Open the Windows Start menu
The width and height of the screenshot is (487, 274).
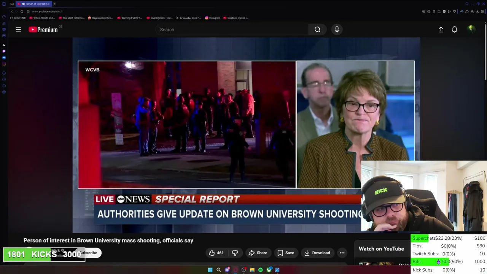(210, 270)
